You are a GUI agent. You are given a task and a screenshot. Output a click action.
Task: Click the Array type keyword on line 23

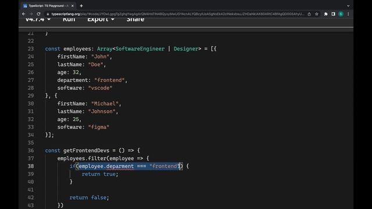click(105, 49)
